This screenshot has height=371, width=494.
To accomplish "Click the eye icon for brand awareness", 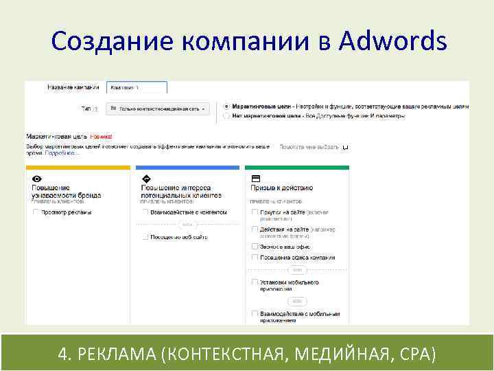I will [x=37, y=179].
